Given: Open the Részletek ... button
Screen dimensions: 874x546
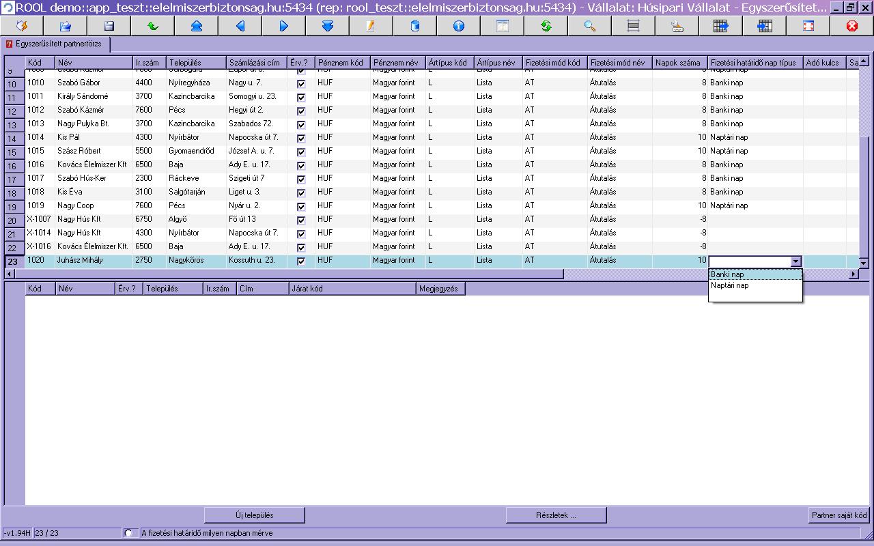Looking at the screenshot, I should pos(556,515).
